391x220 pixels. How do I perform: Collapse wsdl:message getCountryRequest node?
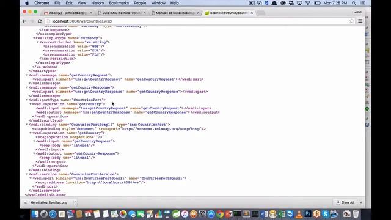(x=27, y=75)
